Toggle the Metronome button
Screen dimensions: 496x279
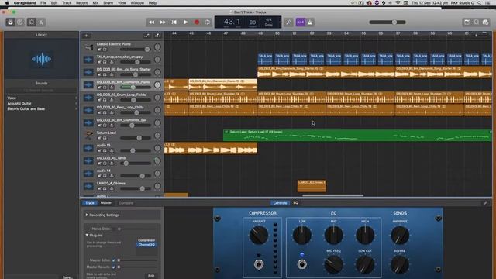(310, 22)
